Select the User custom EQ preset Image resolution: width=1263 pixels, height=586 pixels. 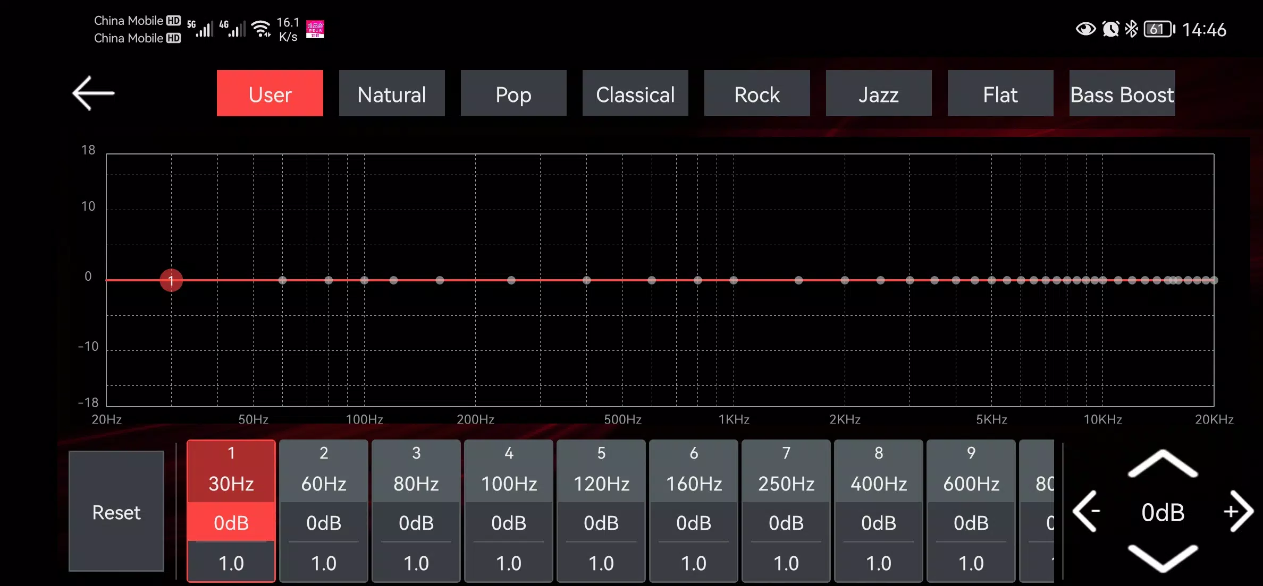270,93
